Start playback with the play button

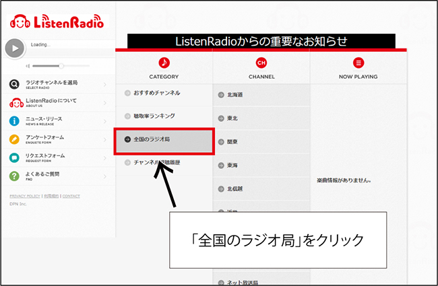coord(15,48)
